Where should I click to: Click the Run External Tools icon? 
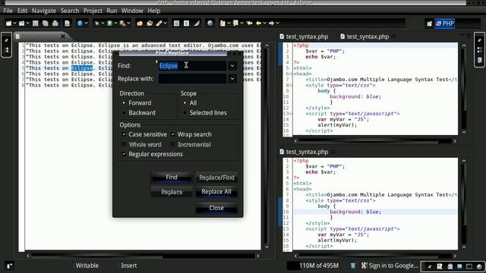click(x=122, y=24)
